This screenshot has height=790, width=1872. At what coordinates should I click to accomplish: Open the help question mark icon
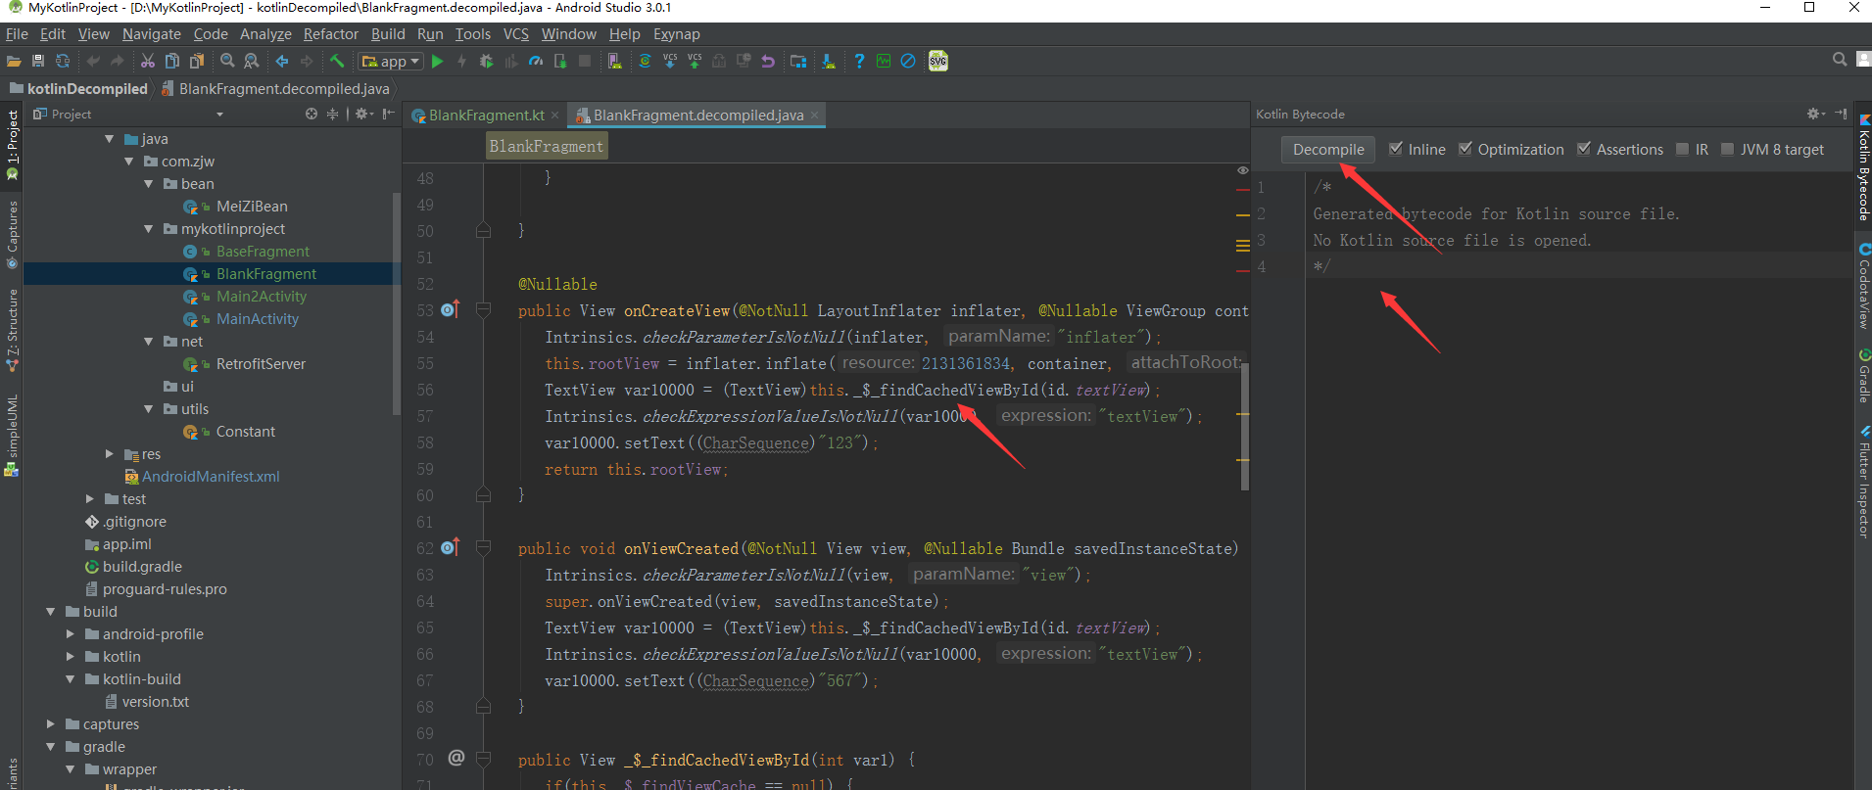point(859,62)
